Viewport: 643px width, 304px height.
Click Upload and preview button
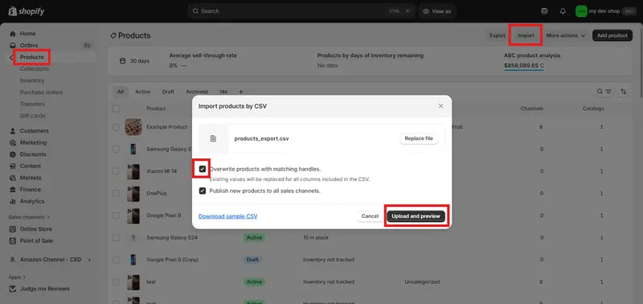416,216
